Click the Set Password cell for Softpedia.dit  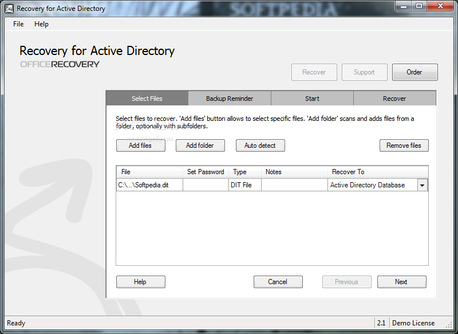coord(206,185)
